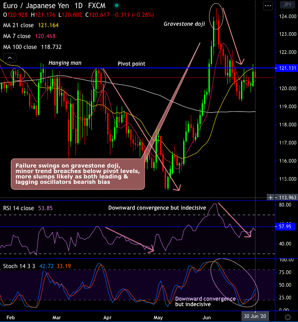298x322 pixels.
Task: Click the RSI value 53.85
Action: coord(45,208)
